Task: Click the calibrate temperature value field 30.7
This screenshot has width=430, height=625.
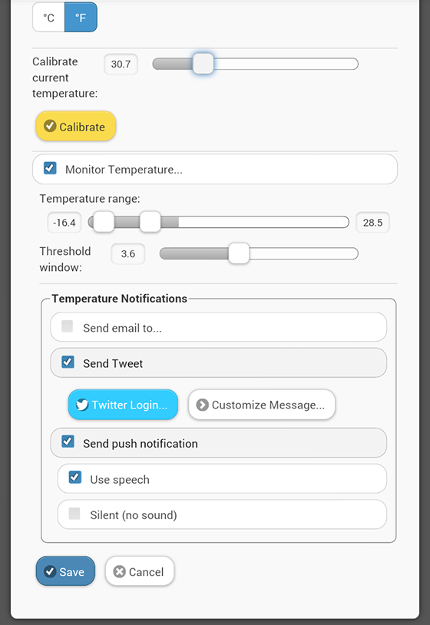Action: pos(121,64)
